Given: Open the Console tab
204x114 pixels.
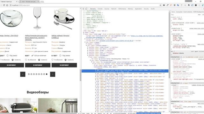Looking at the screenshot, I should [x=100, y=9].
